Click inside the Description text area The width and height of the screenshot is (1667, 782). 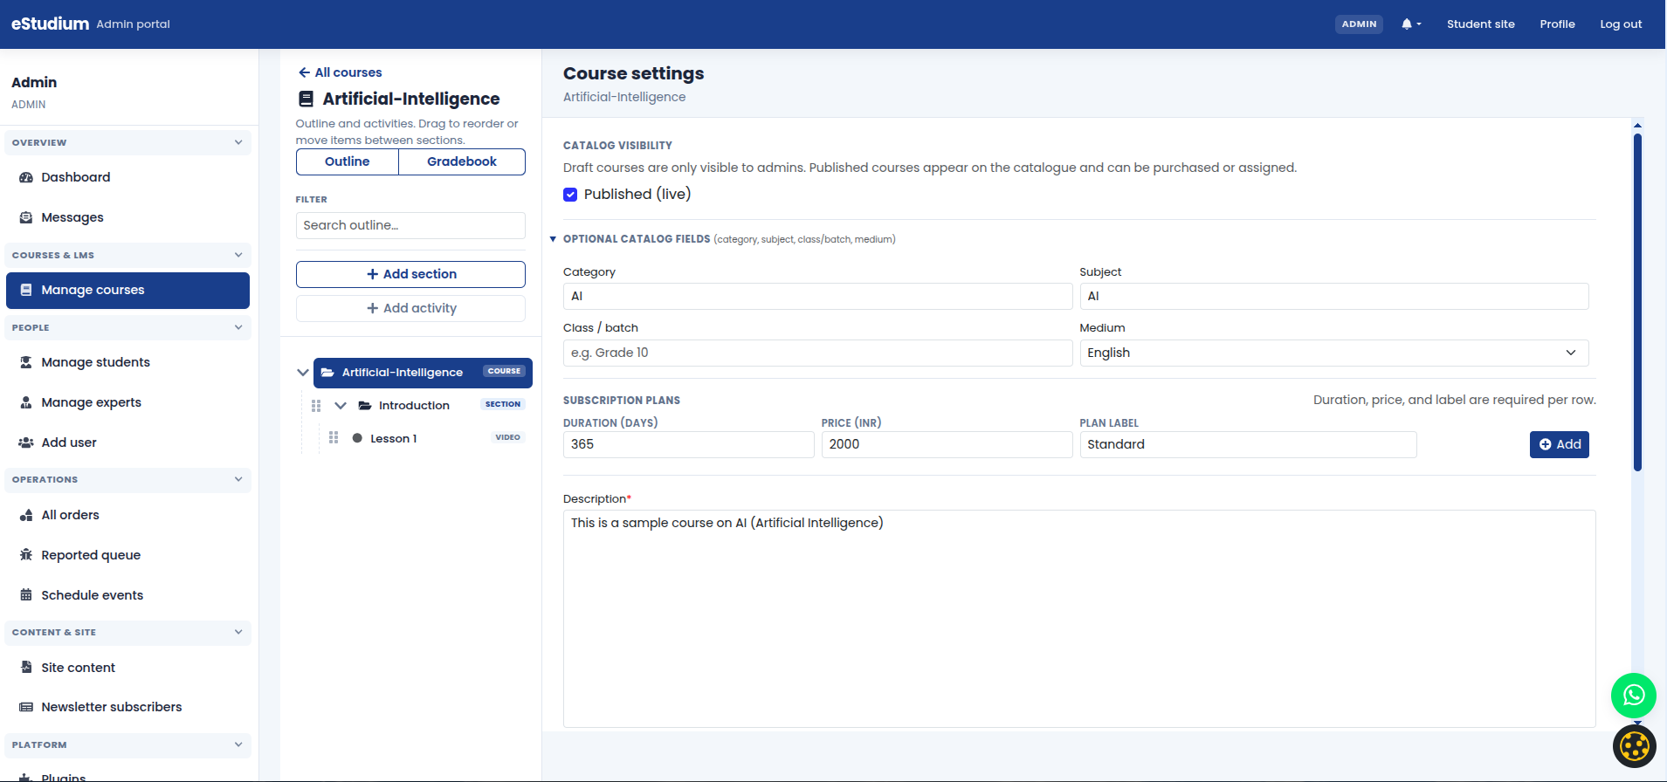tap(1079, 619)
